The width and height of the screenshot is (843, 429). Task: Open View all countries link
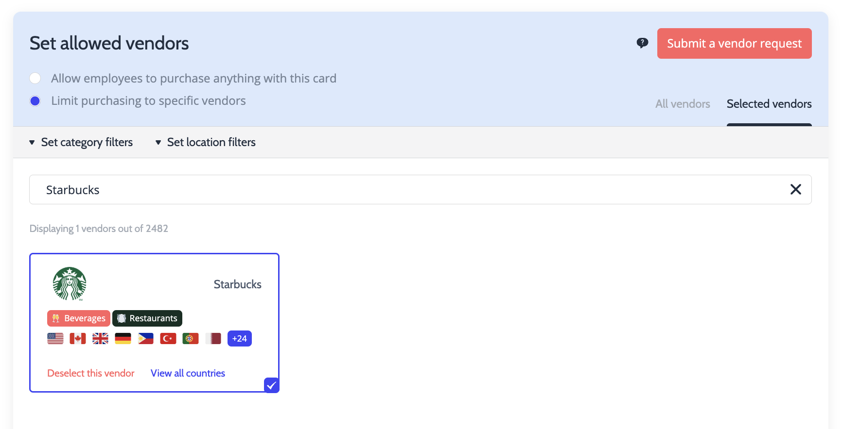pyautogui.click(x=188, y=373)
